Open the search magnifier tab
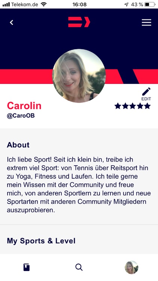Image resolution: width=158 pixels, height=281 pixels. point(79,267)
